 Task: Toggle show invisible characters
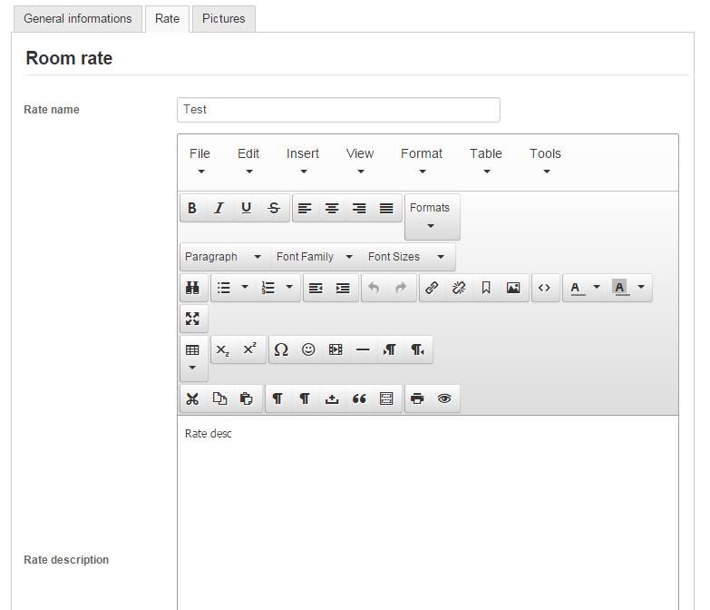[278, 398]
